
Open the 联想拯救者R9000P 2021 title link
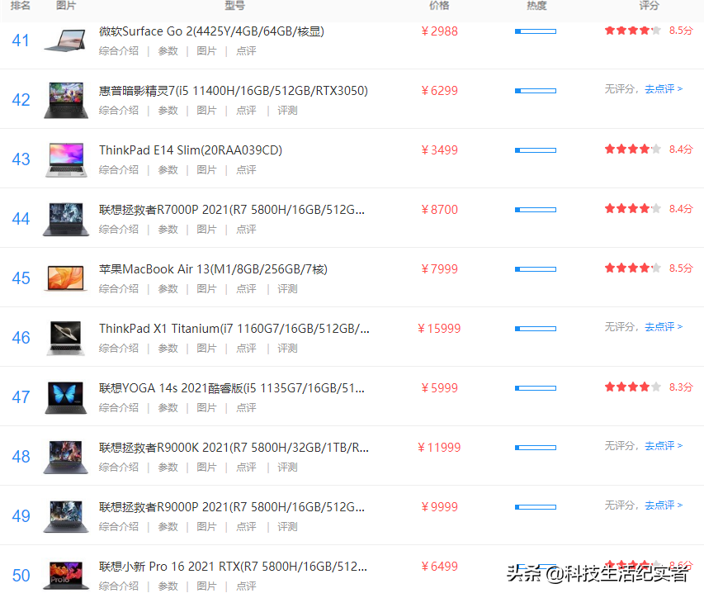pos(232,507)
